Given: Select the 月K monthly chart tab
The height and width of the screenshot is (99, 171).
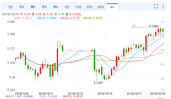Looking at the screenshot, I should (44, 7).
